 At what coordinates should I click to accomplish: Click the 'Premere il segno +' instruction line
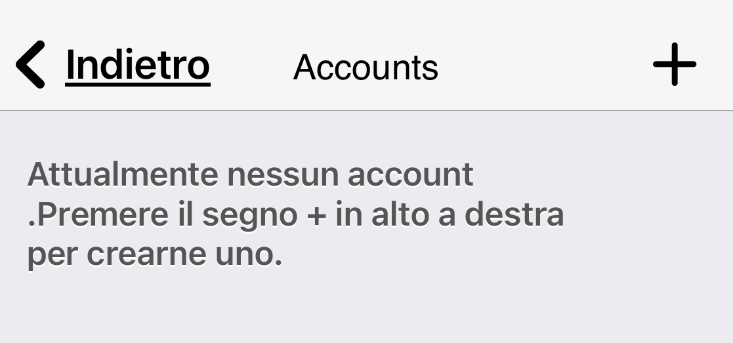click(x=296, y=214)
